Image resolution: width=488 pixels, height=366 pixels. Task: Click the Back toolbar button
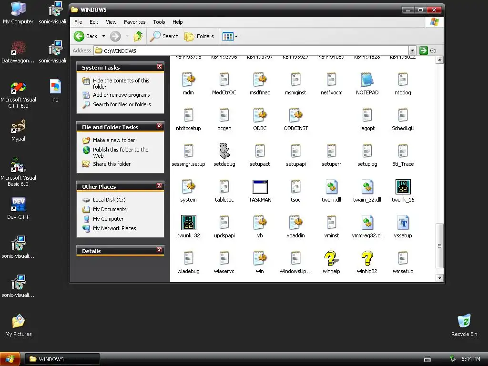tap(86, 36)
